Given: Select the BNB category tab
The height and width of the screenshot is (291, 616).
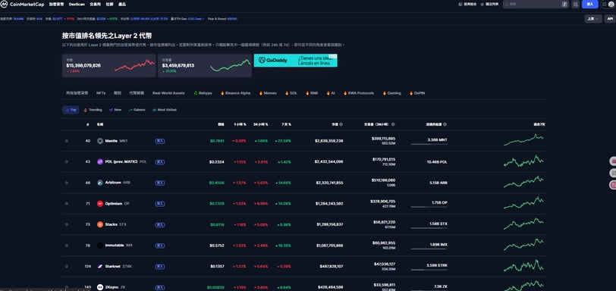Looking at the screenshot, I should click(312, 93).
